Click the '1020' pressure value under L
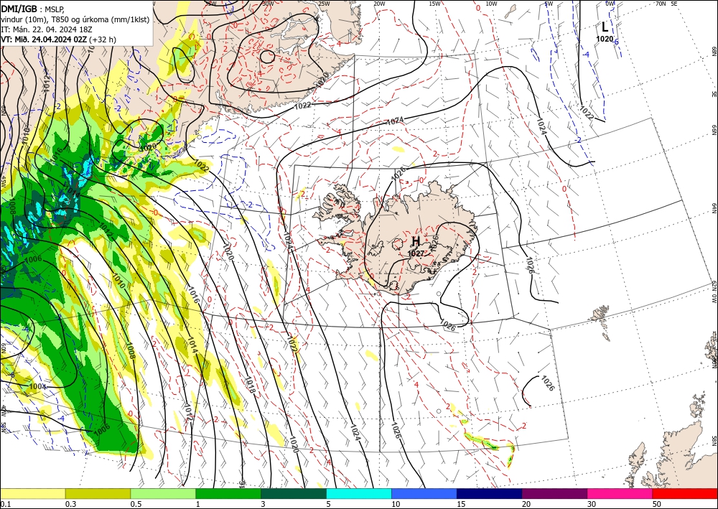 604,39
